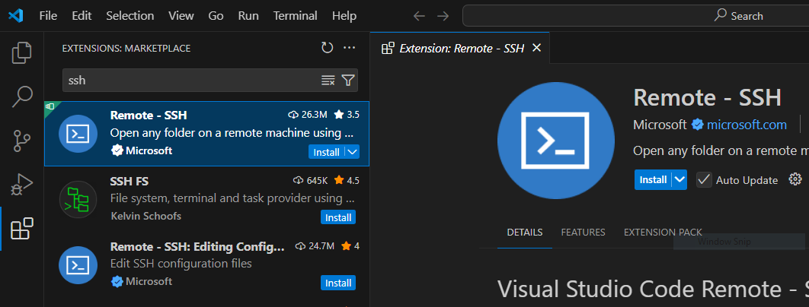Open Views and More Actions ellipsis menu
The height and width of the screenshot is (307, 809).
coord(350,48)
